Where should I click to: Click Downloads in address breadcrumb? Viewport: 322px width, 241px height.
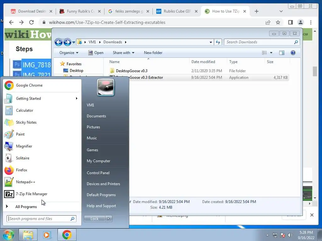point(113,42)
